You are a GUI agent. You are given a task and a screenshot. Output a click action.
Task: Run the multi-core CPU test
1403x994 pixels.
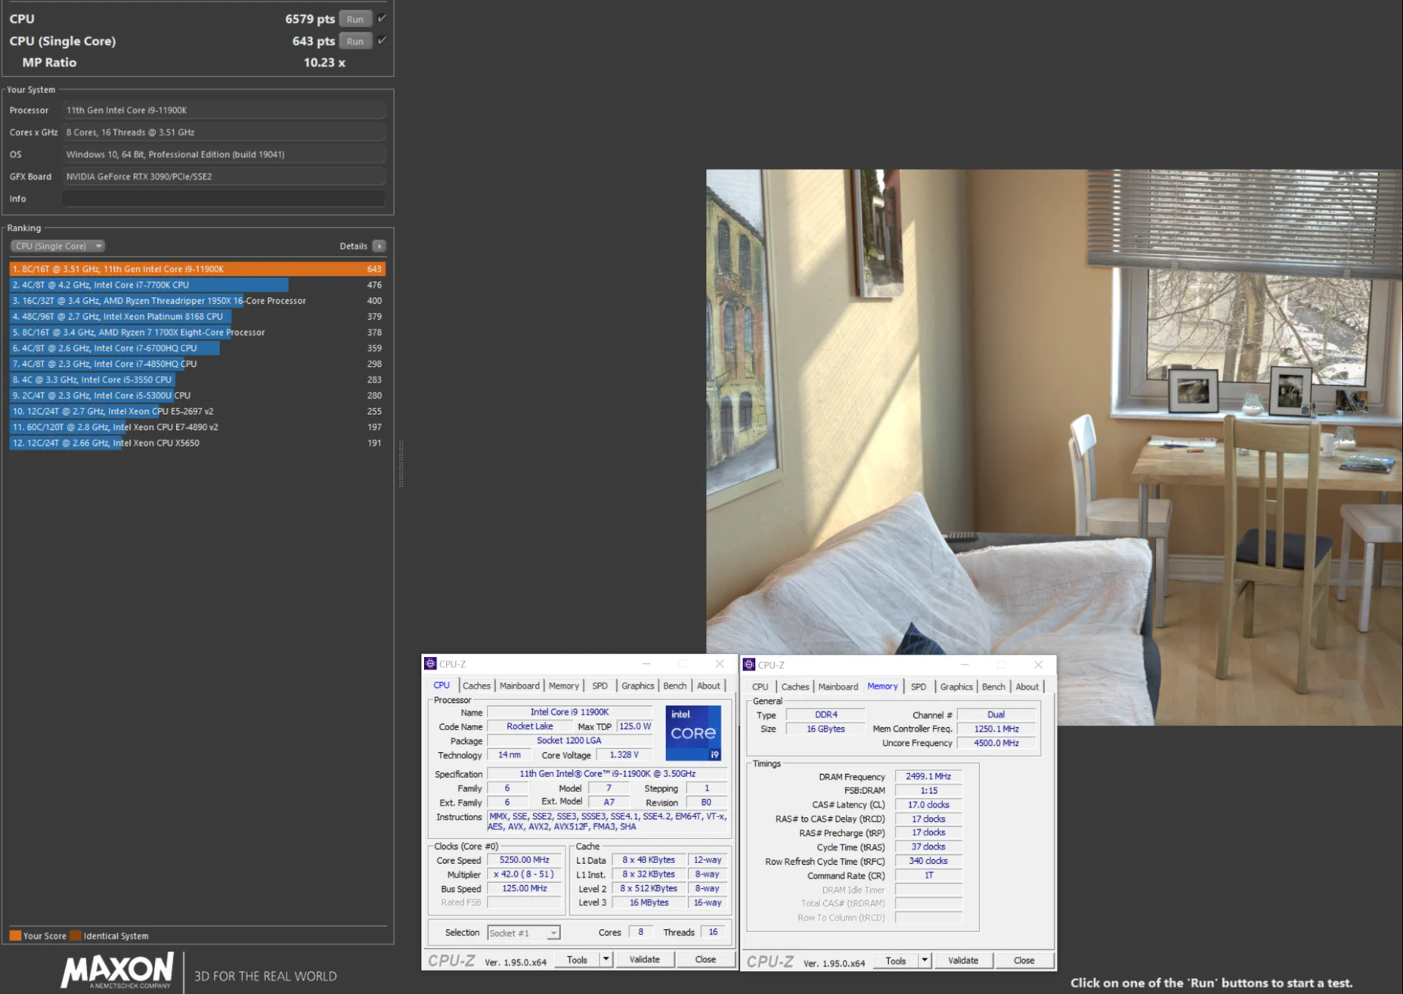point(355,19)
